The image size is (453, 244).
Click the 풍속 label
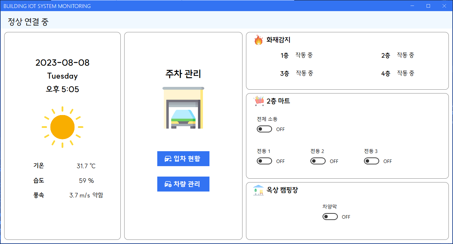[x=39, y=195]
